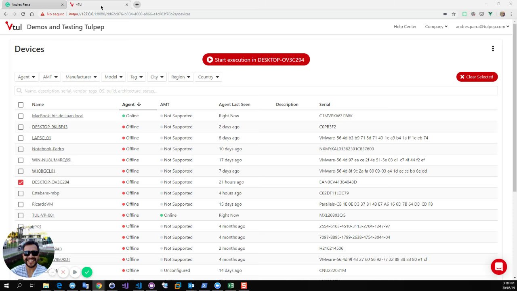517x291 pixels.
Task: Click the Clear Selected button
Action: (477, 77)
